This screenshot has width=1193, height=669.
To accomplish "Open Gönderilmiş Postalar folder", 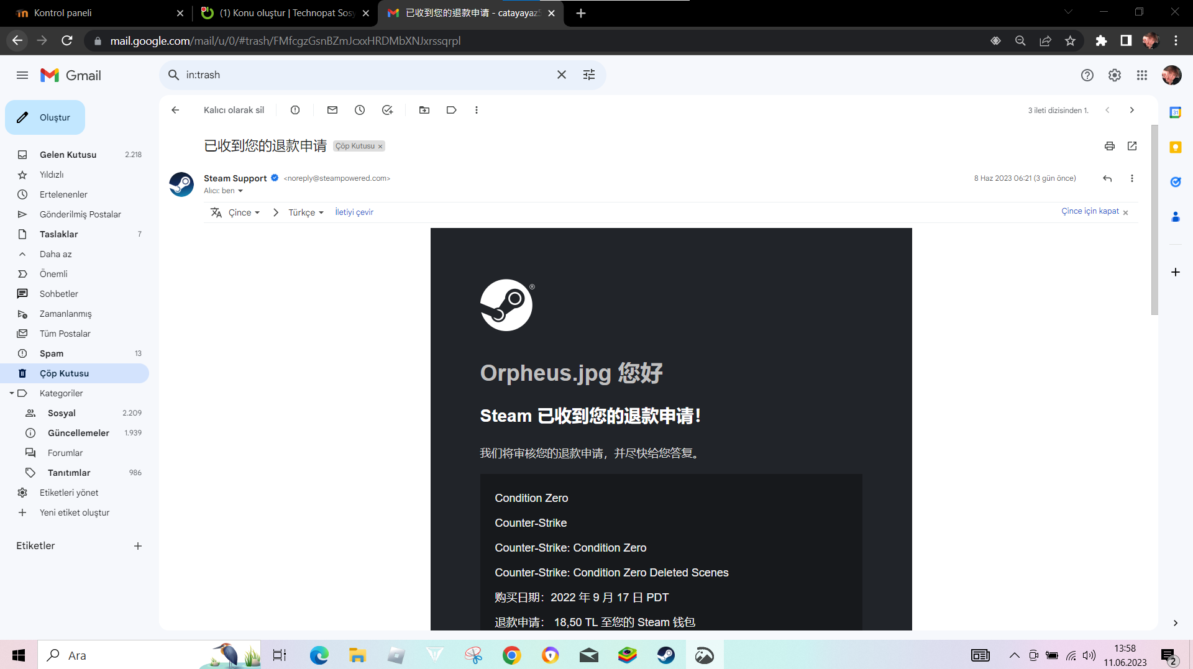I will 75,214.
